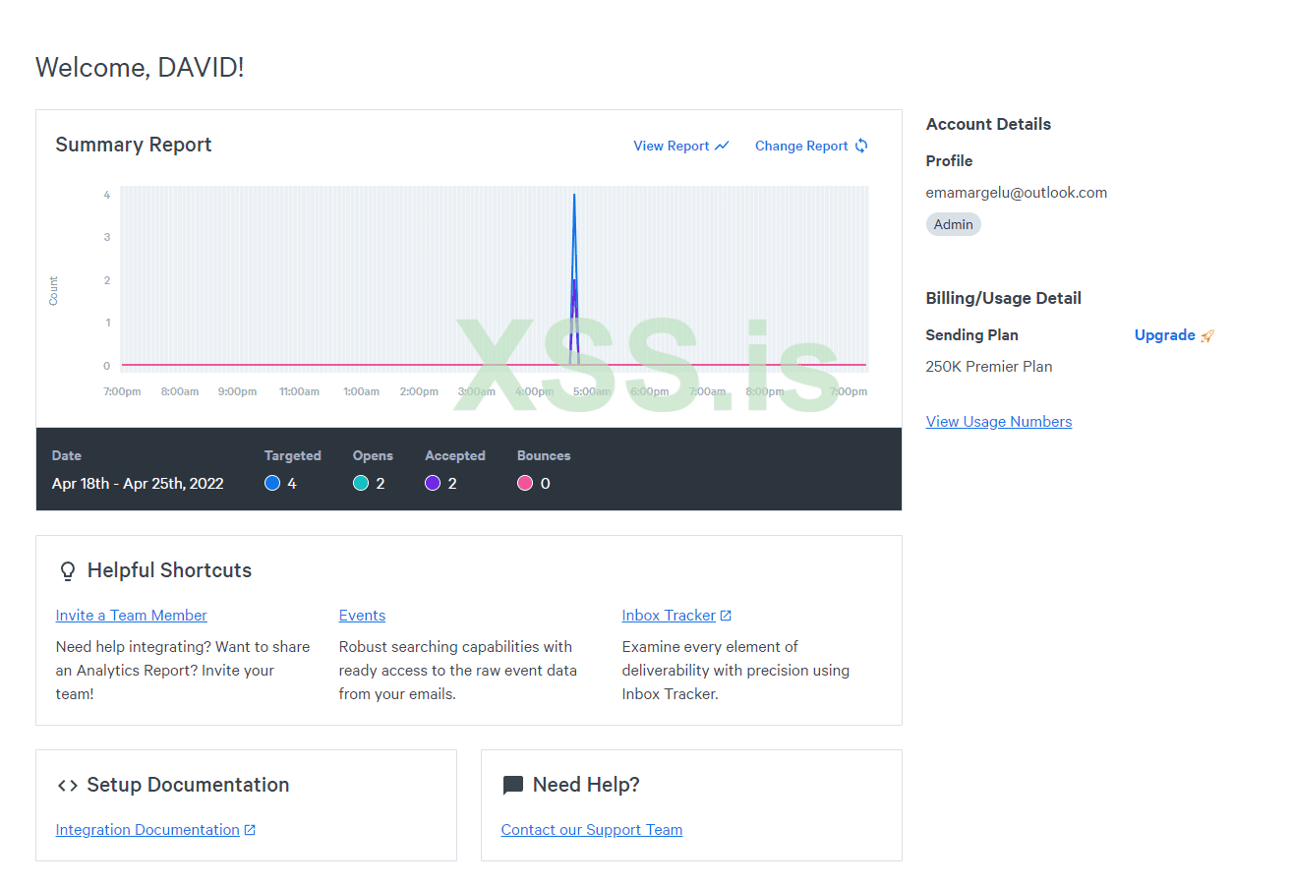The height and width of the screenshot is (887, 1292).
Task: Go to the Events shortcut link
Action: click(362, 616)
